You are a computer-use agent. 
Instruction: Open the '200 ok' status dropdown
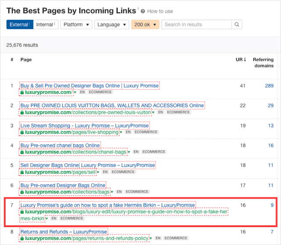click(145, 25)
